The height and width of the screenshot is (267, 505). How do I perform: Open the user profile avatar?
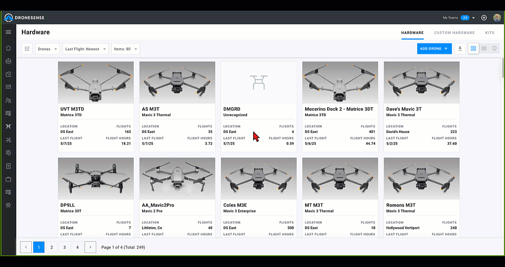tap(497, 18)
